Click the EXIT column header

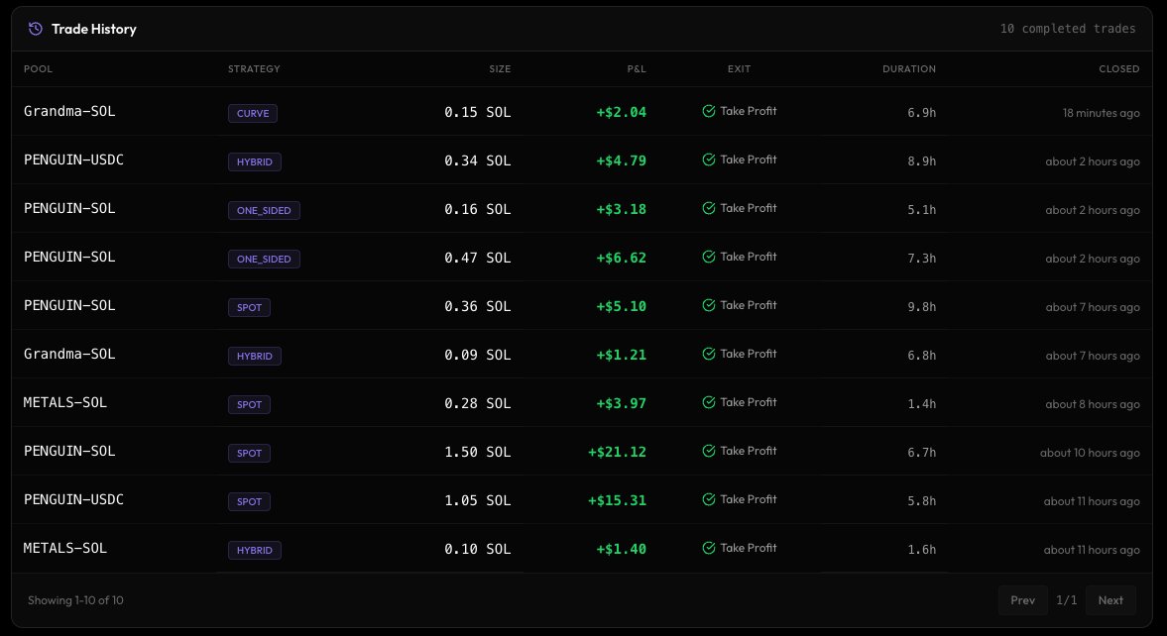tap(739, 68)
